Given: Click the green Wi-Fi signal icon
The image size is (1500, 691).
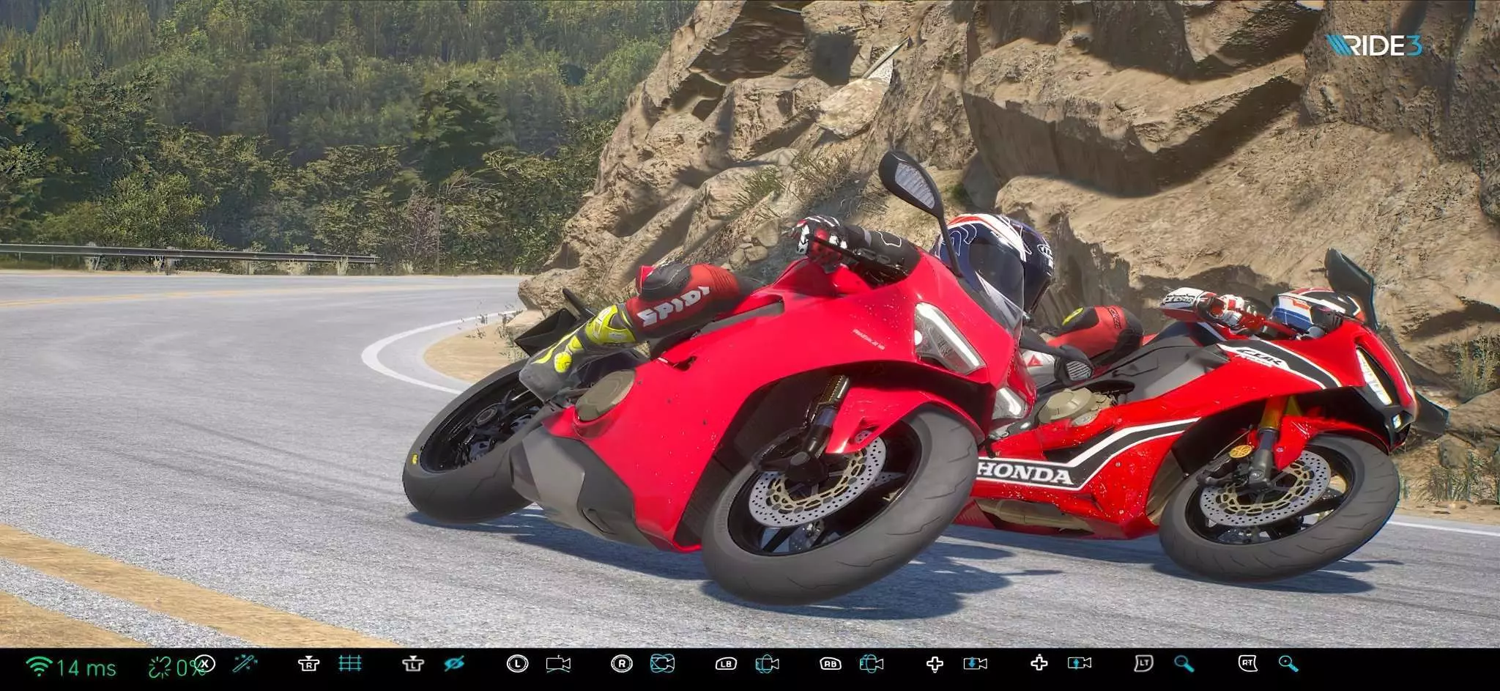Looking at the screenshot, I should click(x=39, y=665).
